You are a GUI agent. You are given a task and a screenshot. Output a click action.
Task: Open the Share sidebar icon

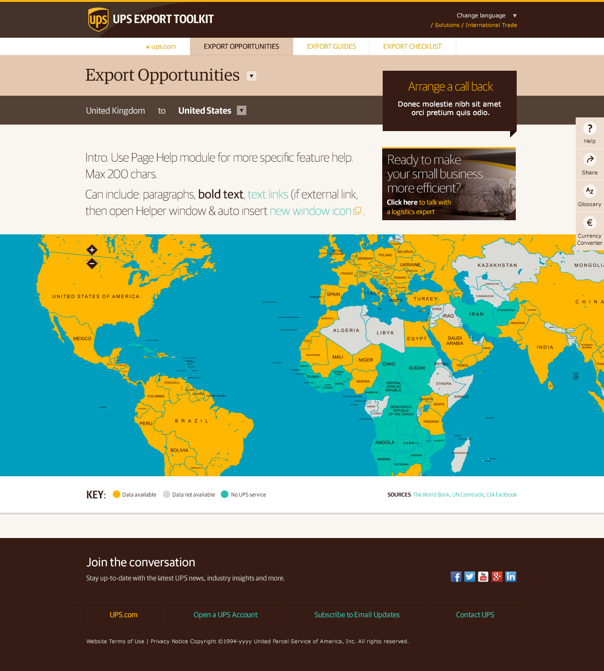[589, 159]
